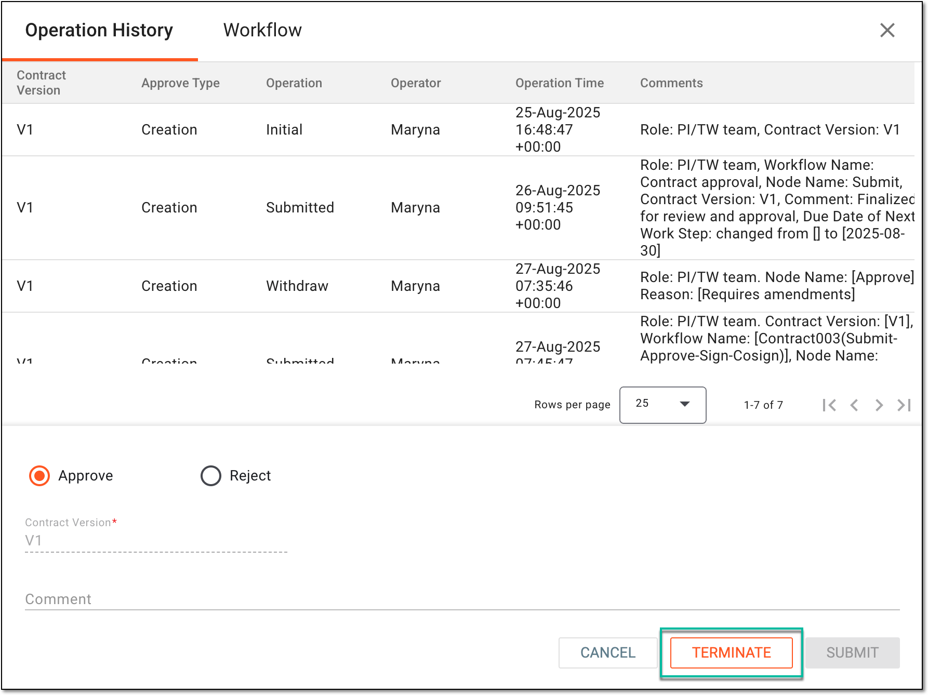Image resolution: width=928 pixels, height=695 pixels.
Task: Click the Contract Version column header
Action: (x=42, y=83)
